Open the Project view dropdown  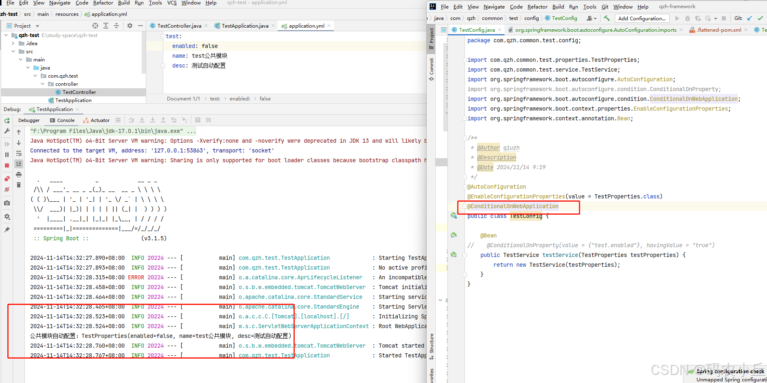[37, 26]
